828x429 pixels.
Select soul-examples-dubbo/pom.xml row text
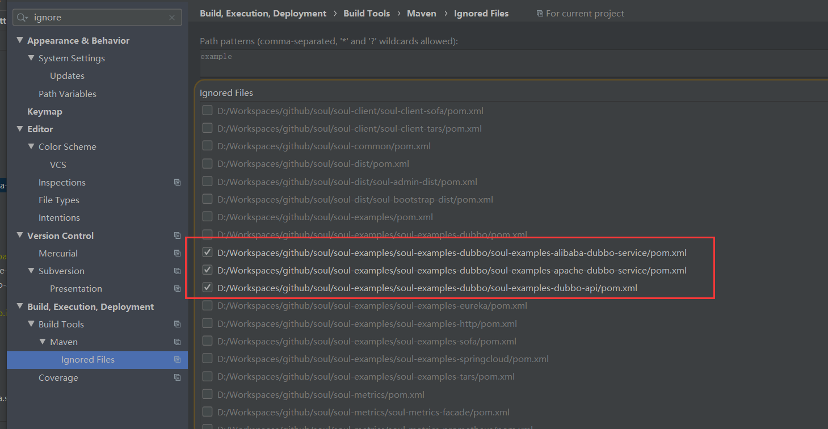[372, 234]
